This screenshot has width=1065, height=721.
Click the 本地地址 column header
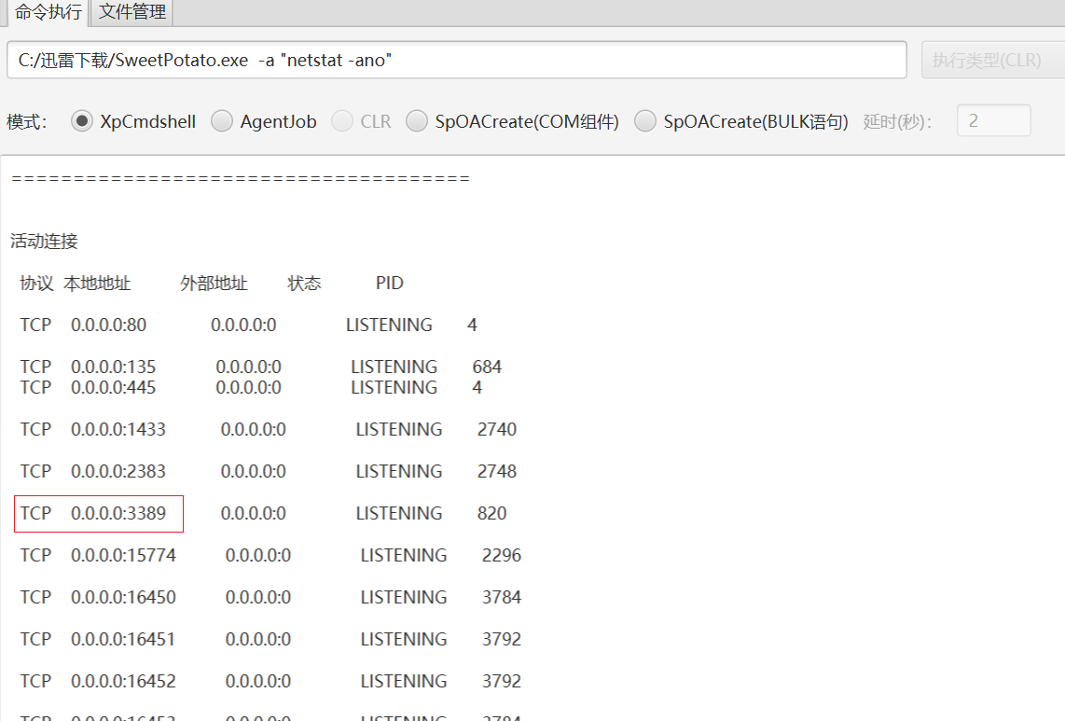click(97, 284)
